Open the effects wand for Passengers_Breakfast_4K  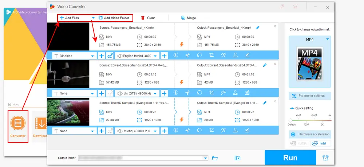click(223, 56)
